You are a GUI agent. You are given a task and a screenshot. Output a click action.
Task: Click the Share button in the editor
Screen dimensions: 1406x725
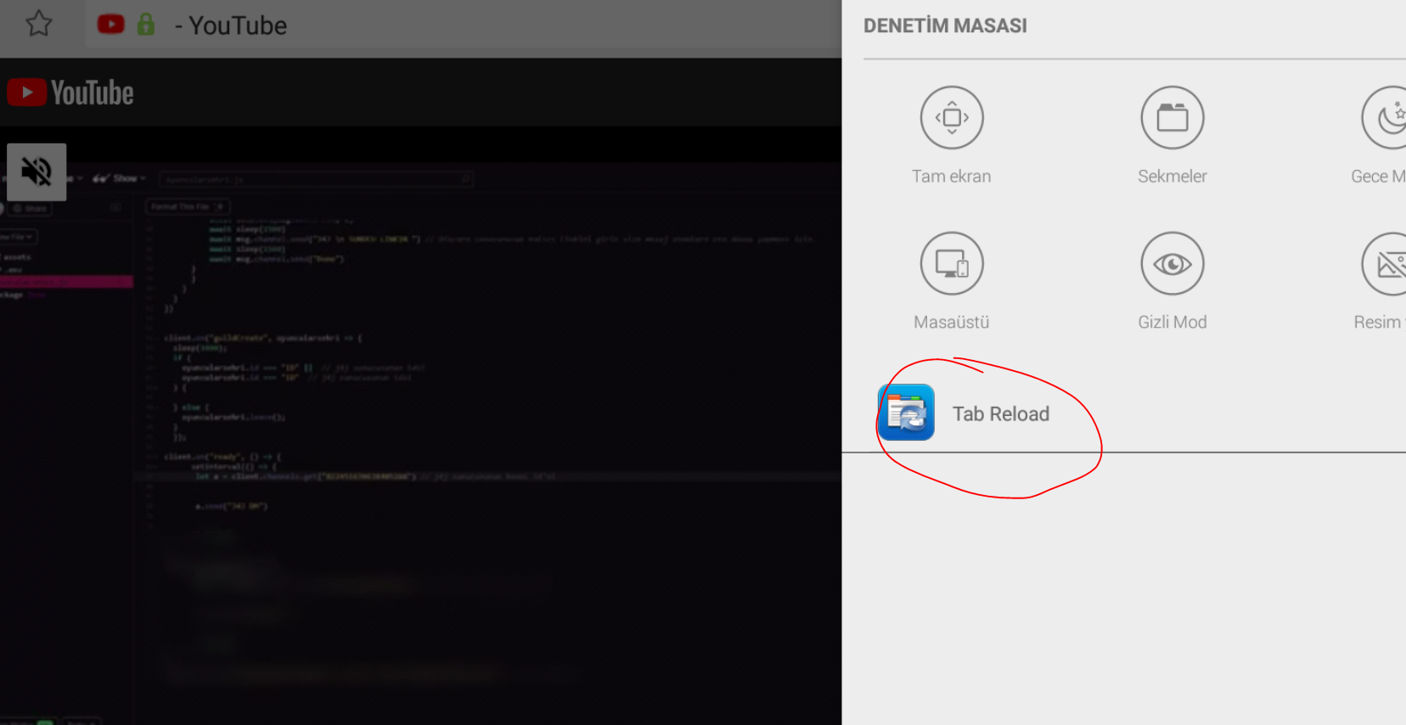(x=31, y=208)
